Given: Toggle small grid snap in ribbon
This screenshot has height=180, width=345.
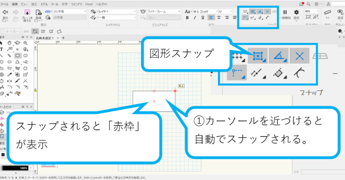Looking at the screenshot, I should tap(245, 12).
